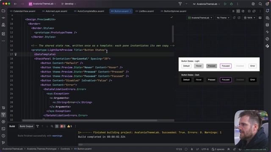Switch to preview-only view mode
Screen dimensions: 271x152
[x=243, y=11]
